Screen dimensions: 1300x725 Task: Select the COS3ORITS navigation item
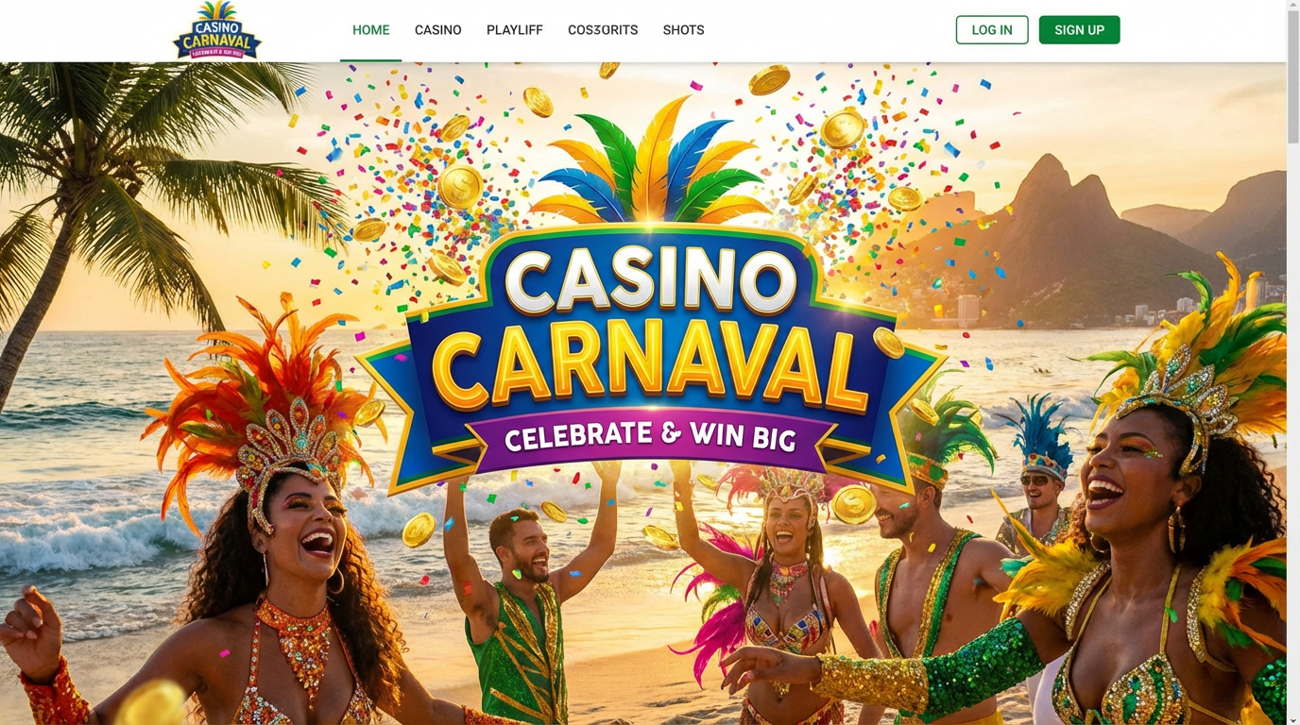tap(603, 30)
